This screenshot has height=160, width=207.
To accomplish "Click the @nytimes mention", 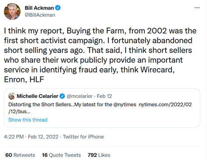I will pyautogui.click(x=125, y=104).
